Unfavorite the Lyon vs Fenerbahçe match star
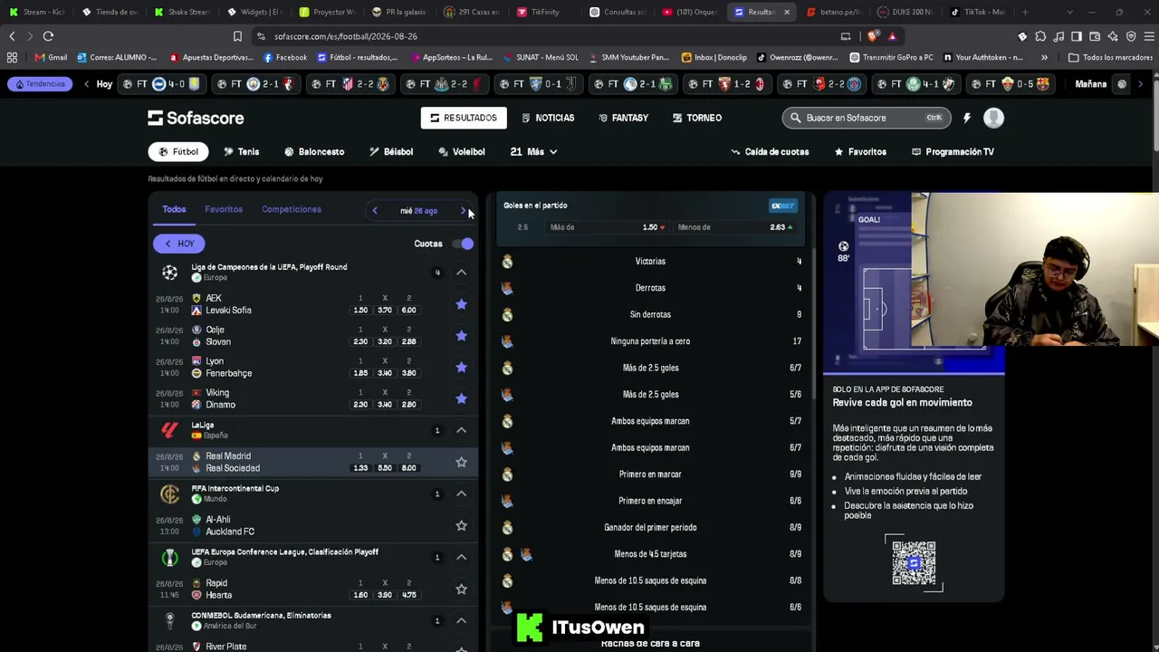 point(461,367)
